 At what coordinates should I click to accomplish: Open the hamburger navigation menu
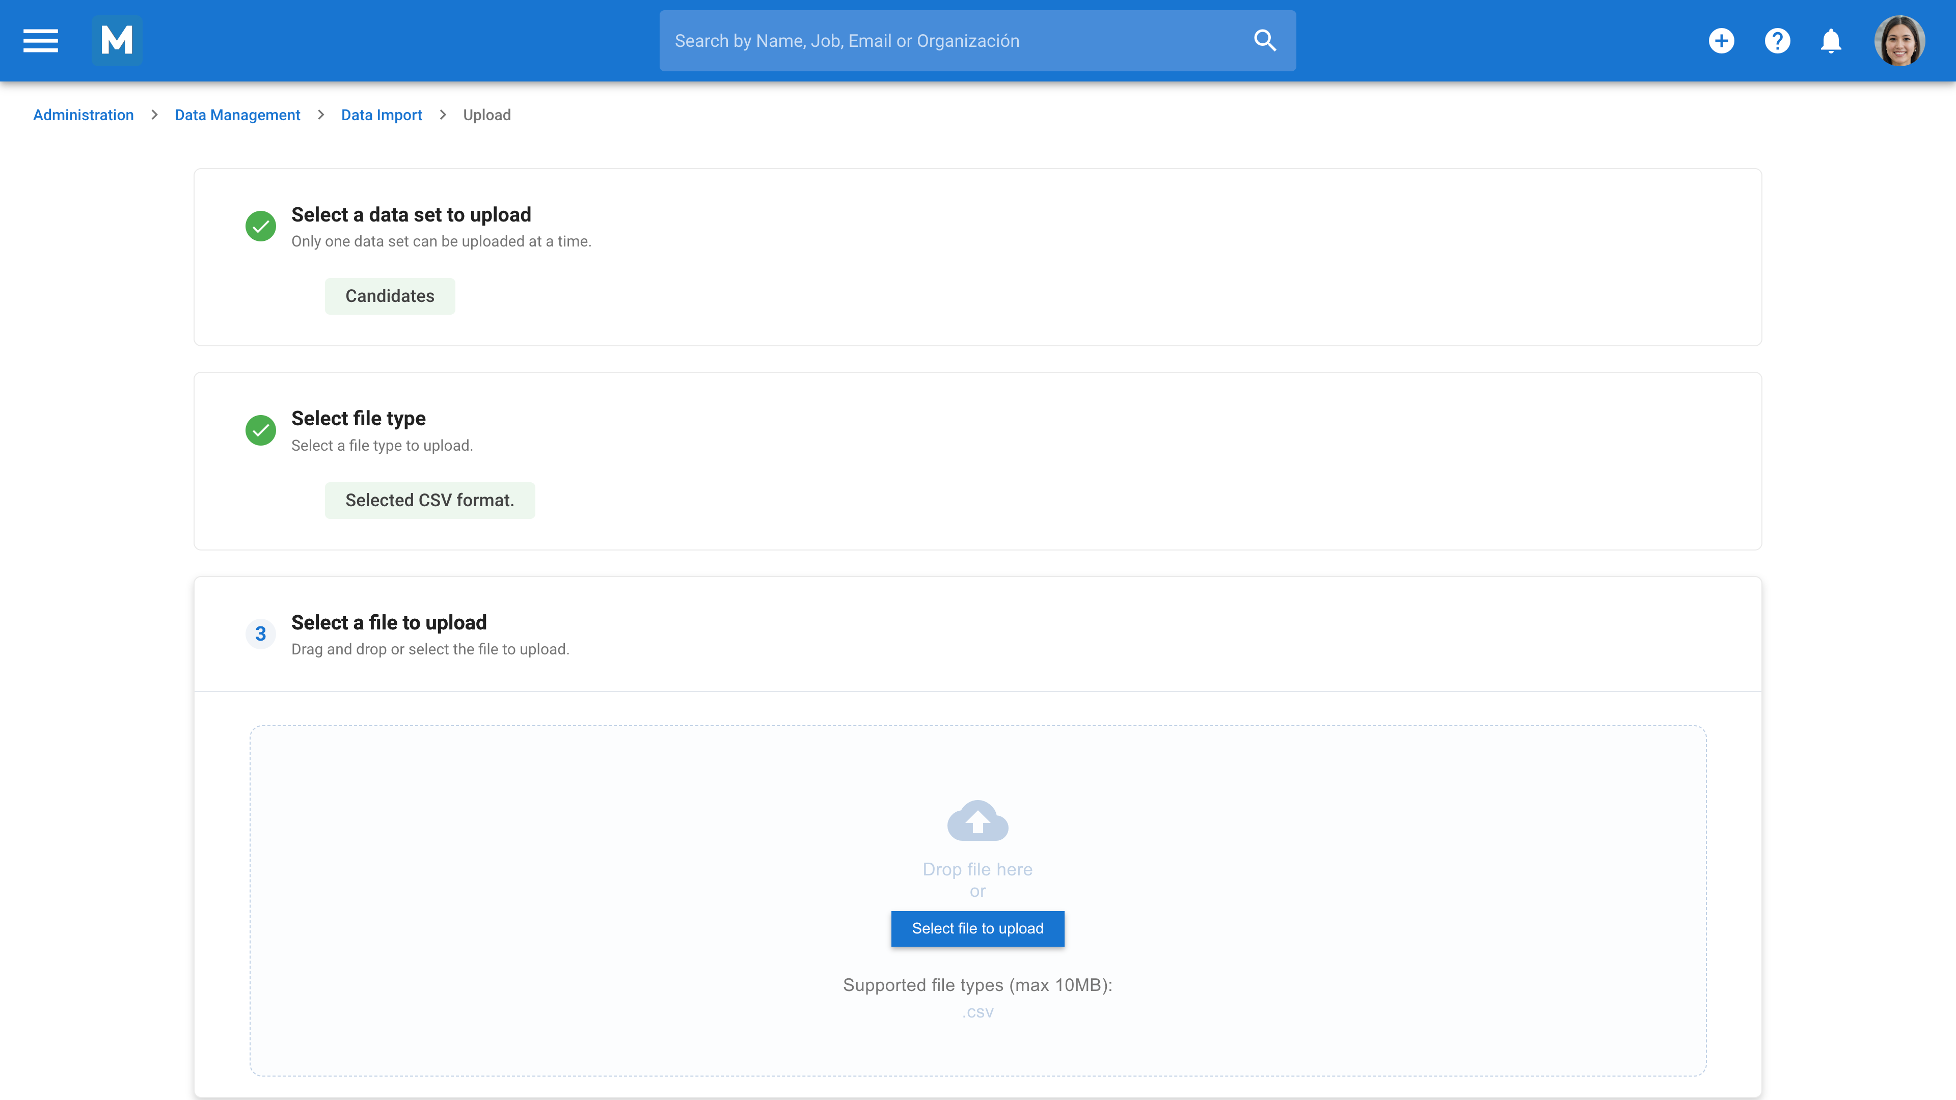click(40, 40)
